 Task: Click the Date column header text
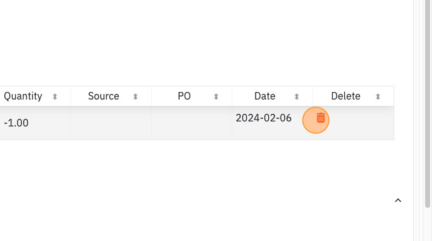coord(265,96)
